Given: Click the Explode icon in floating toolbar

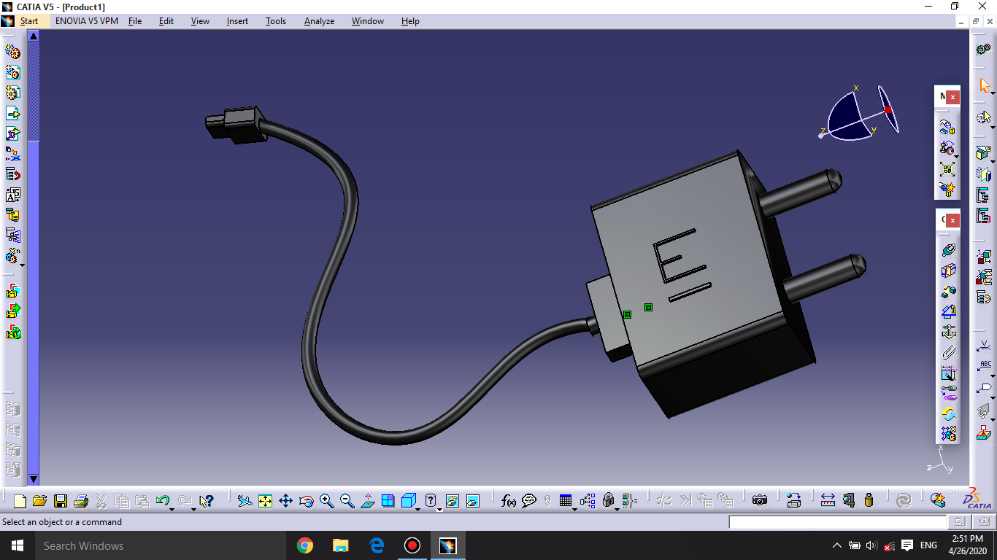Looking at the screenshot, I should click(x=947, y=169).
